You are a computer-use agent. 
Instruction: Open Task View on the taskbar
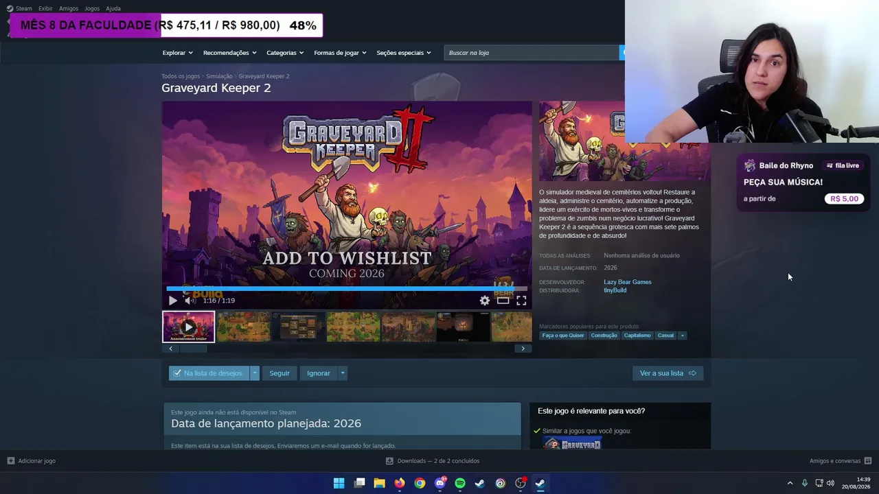tap(359, 483)
